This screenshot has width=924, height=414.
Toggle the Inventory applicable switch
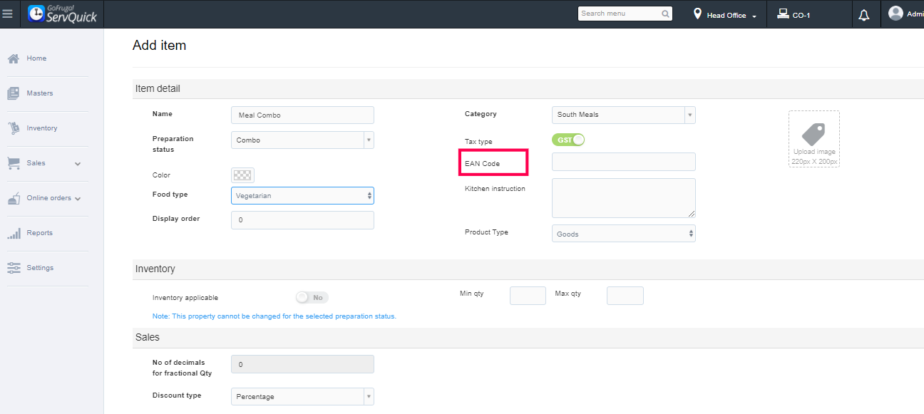tap(312, 297)
